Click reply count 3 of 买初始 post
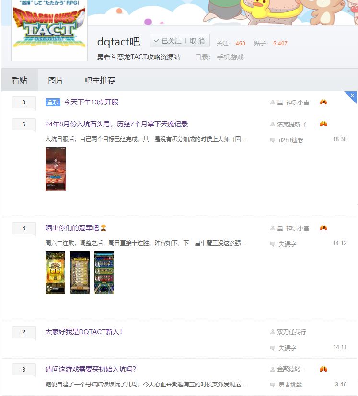 pos(24,370)
